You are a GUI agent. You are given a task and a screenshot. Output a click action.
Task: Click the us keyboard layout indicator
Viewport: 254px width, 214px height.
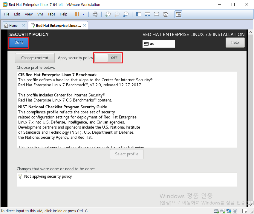159,44
